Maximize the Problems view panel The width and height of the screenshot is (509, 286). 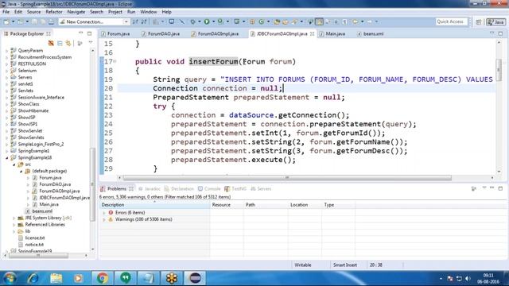pyautogui.click(x=500, y=188)
